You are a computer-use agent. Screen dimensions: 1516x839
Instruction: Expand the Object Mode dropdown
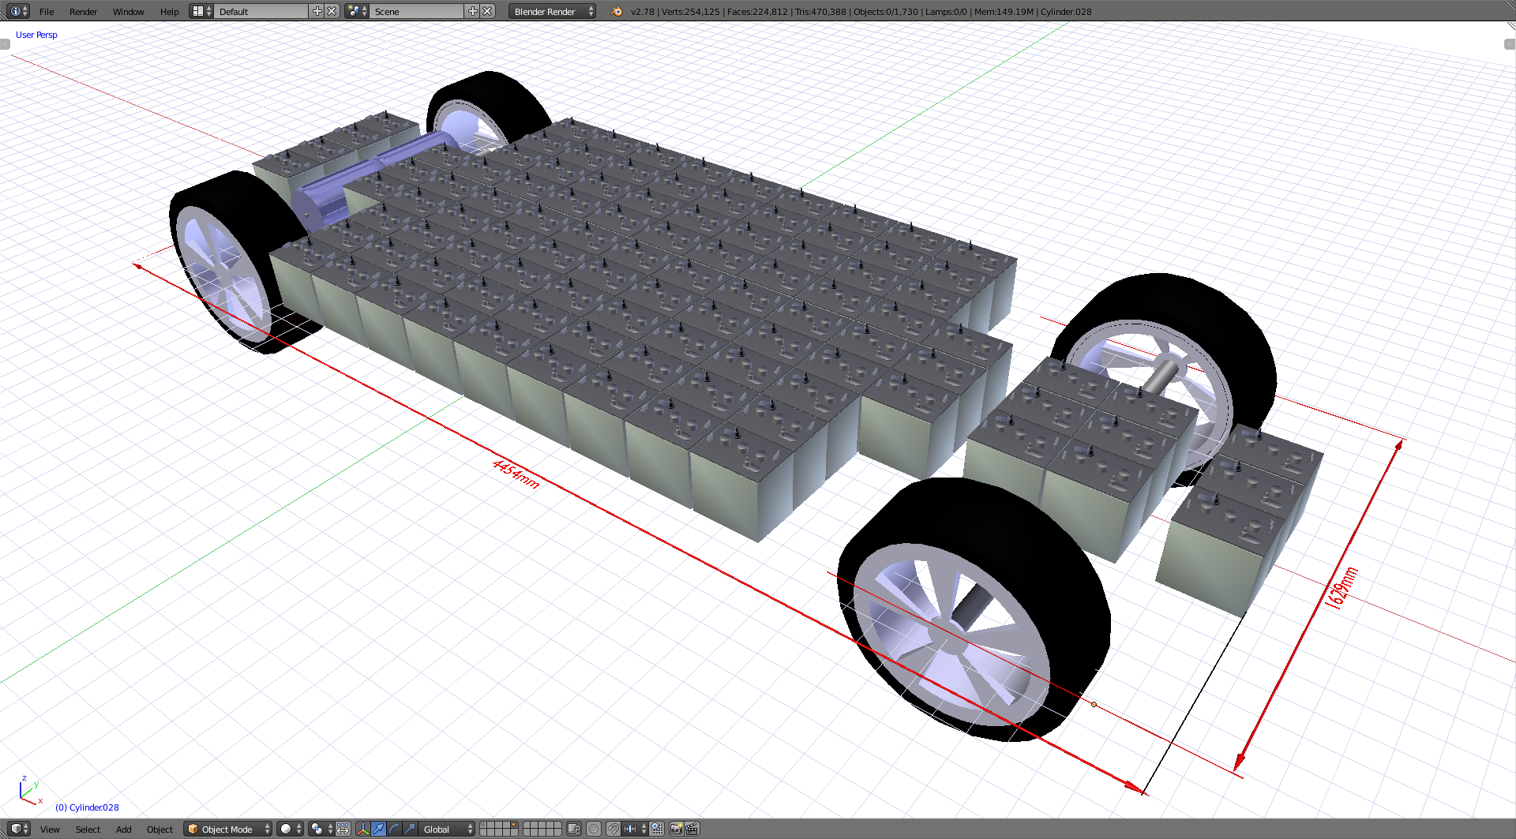point(227,830)
